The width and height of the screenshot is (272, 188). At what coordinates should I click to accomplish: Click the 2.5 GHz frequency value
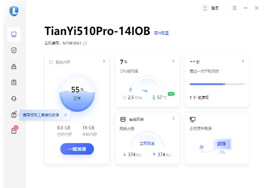135,98
